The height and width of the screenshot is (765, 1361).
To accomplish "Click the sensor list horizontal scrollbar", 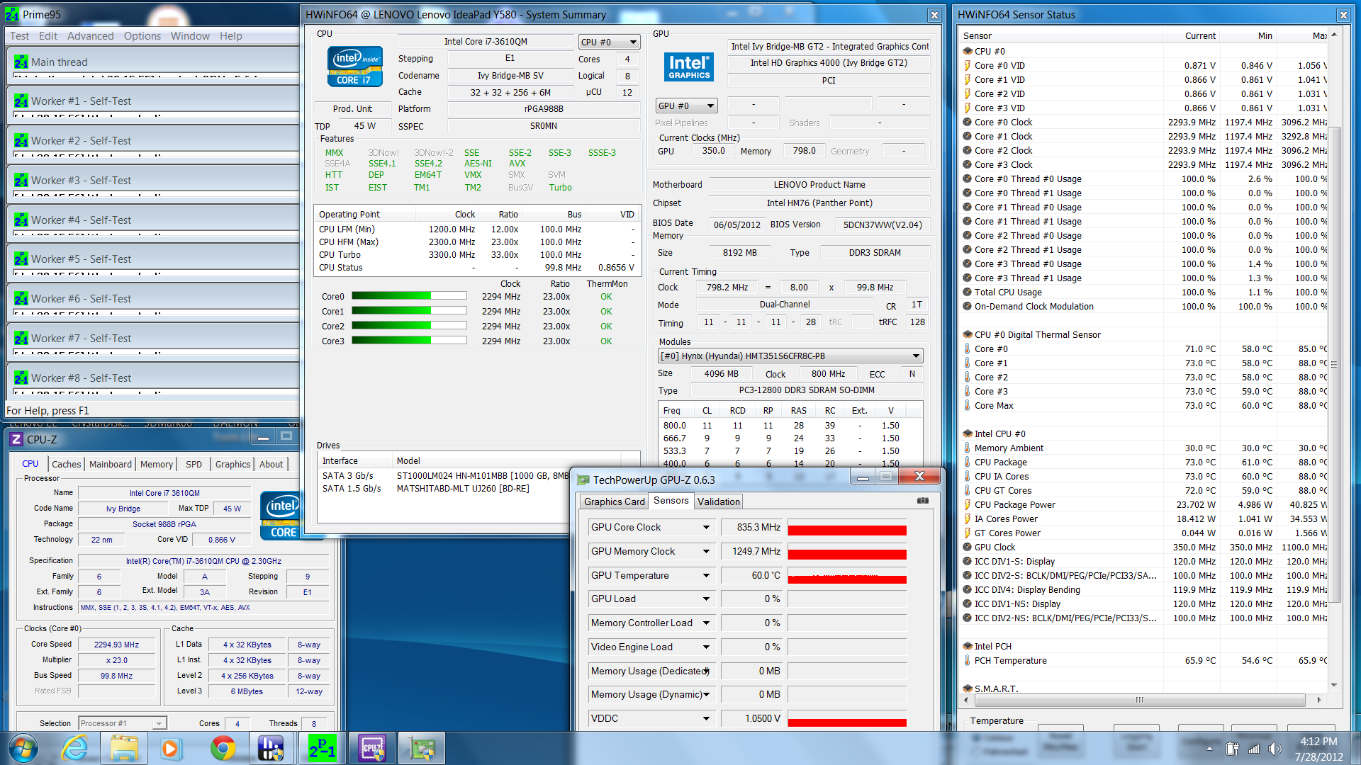I will pos(1139,700).
